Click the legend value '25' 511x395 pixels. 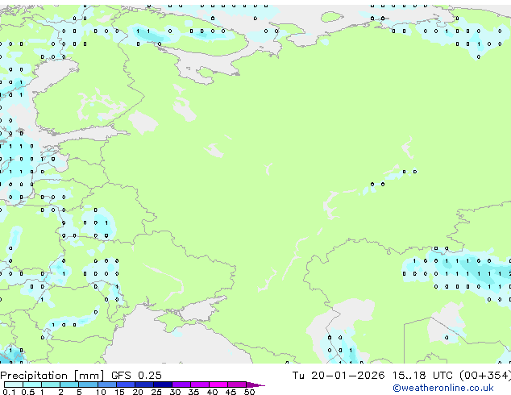point(156,392)
